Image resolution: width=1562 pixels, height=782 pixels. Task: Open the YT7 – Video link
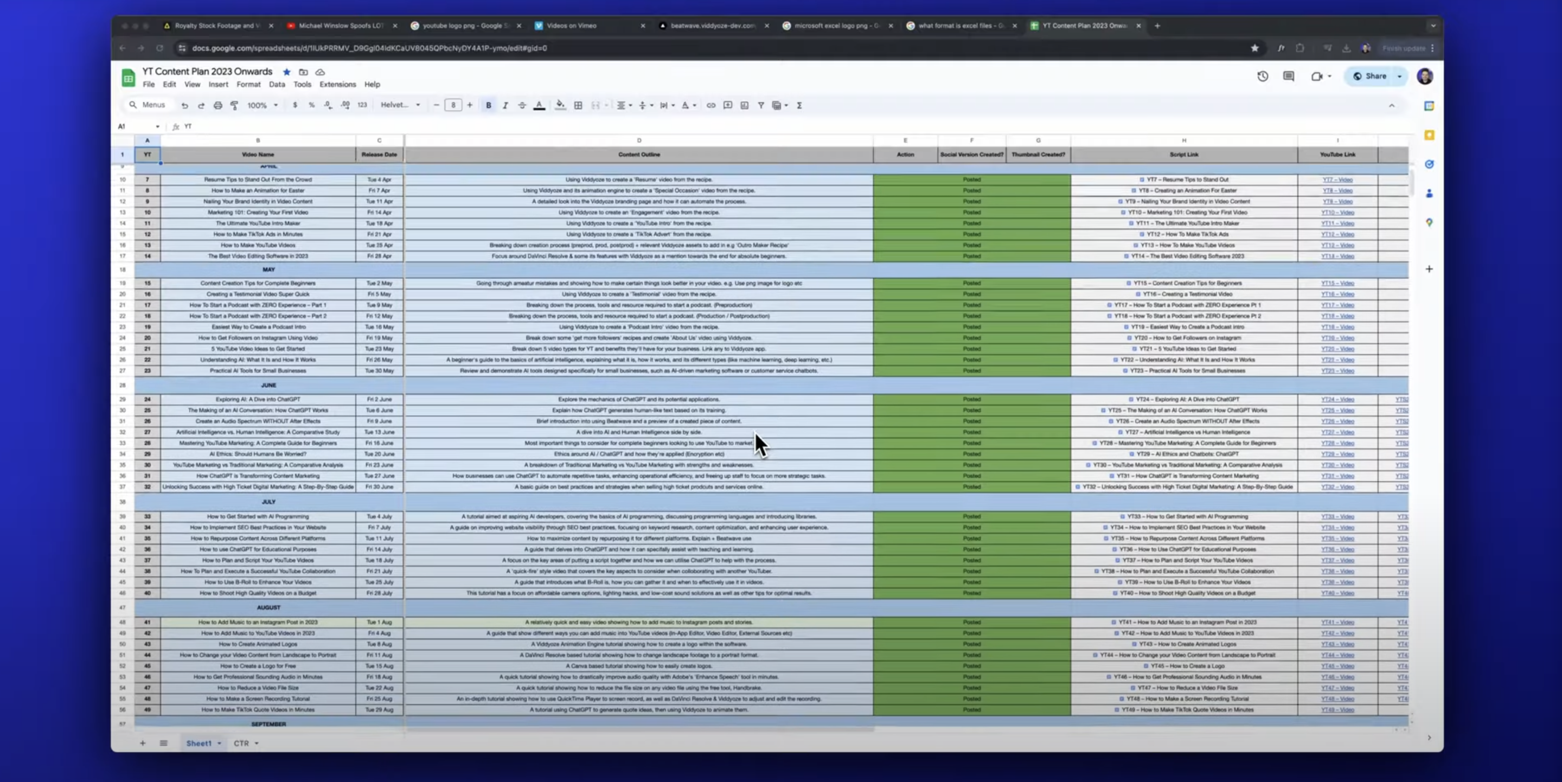point(1337,180)
